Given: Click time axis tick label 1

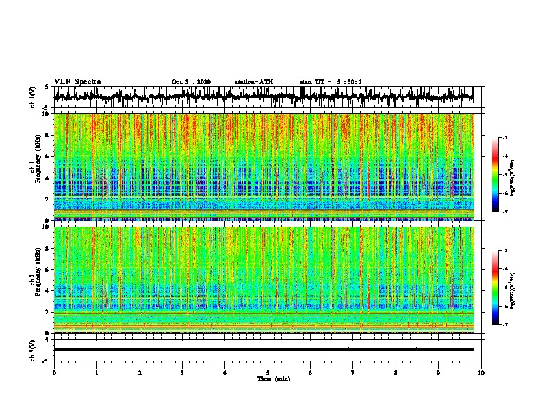Looking at the screenshot, I should point(96,373).
